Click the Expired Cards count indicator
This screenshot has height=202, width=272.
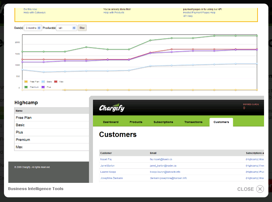pyautogui.click(x=244, y=108)
